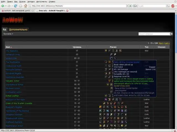Image resolution: width=177 pixels, height=132 pixels.
Task: Open Embrace of the Viper link
Action: (x=15, y=99)
